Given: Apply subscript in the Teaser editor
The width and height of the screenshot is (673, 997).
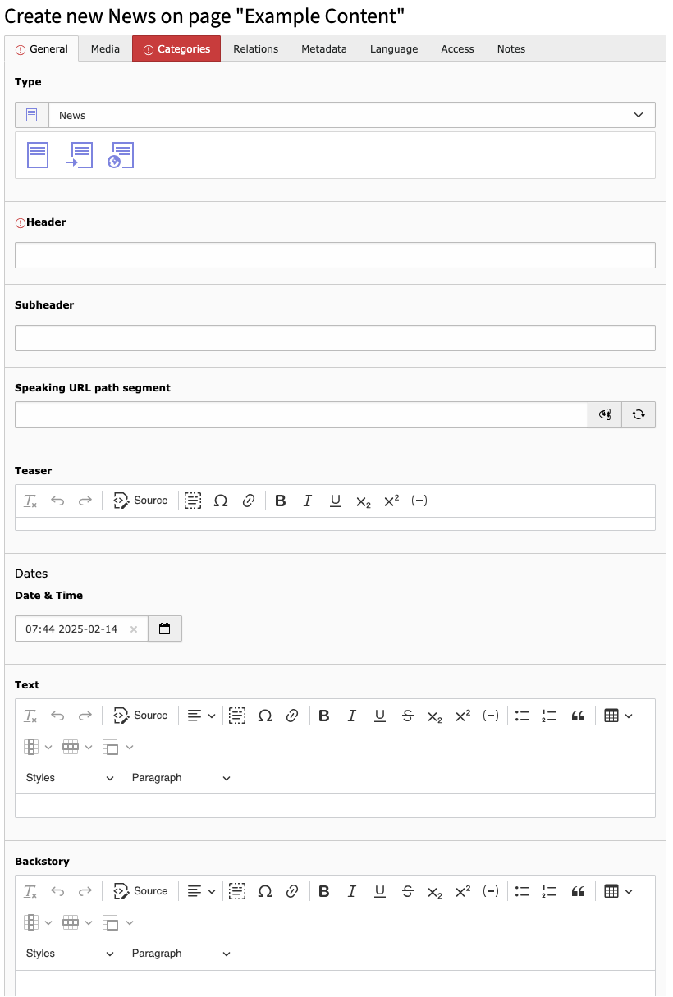Looking at the screenshot, I should [364, 501].
